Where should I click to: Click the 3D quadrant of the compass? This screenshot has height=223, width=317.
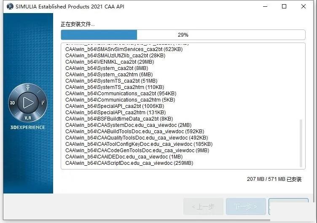point(12,103)
